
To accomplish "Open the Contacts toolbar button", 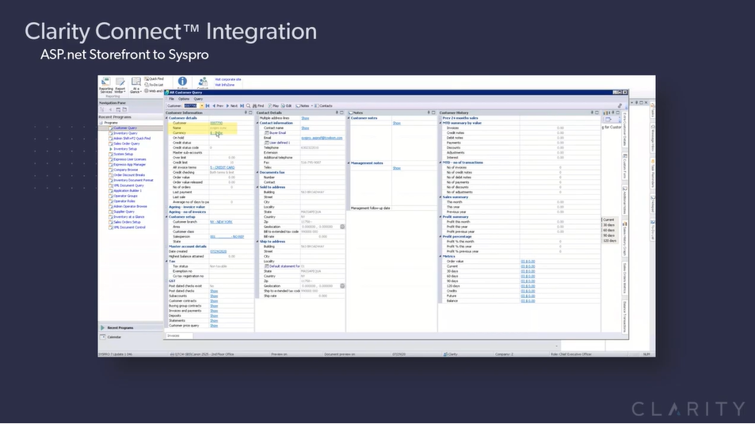I will [323, 105].
